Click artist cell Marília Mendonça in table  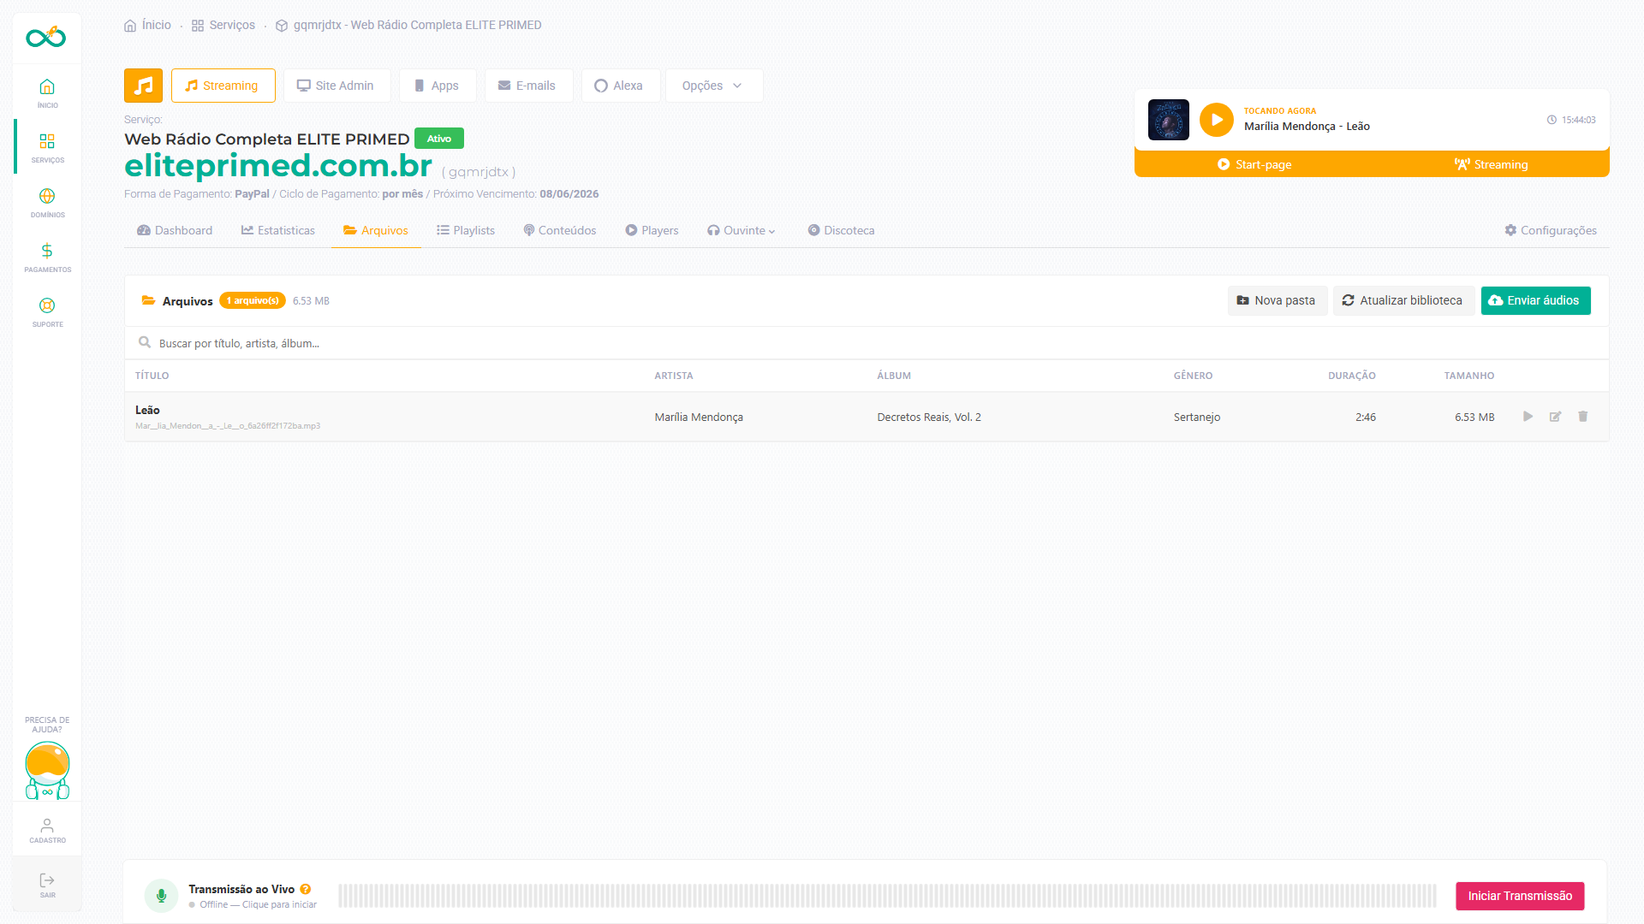699,417
